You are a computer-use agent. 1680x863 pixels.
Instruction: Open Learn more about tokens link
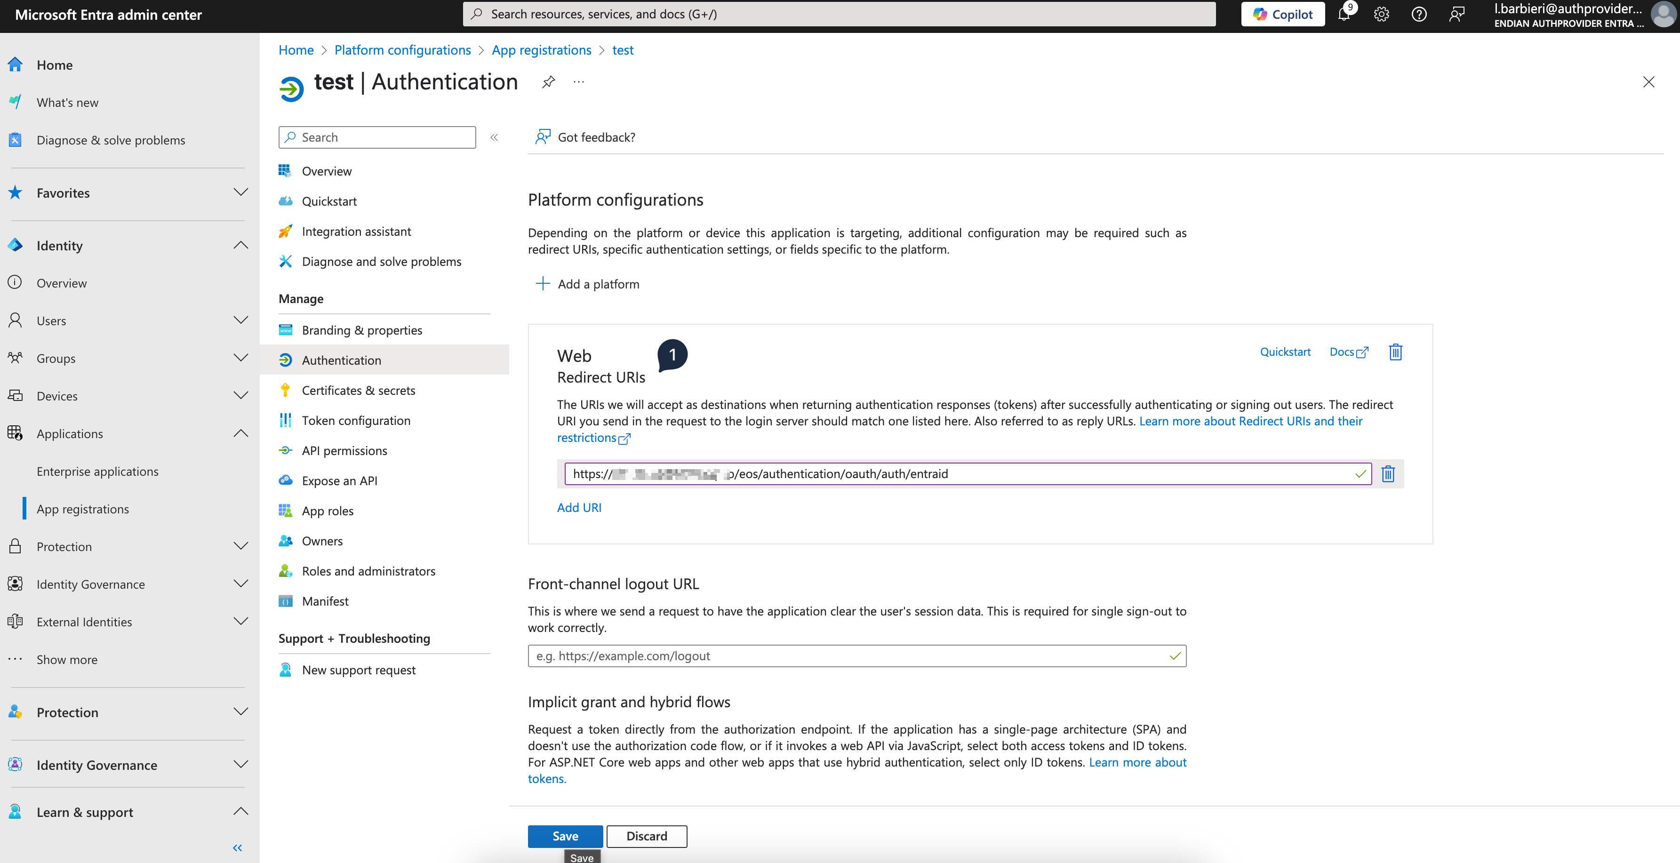pos(1137,762)
